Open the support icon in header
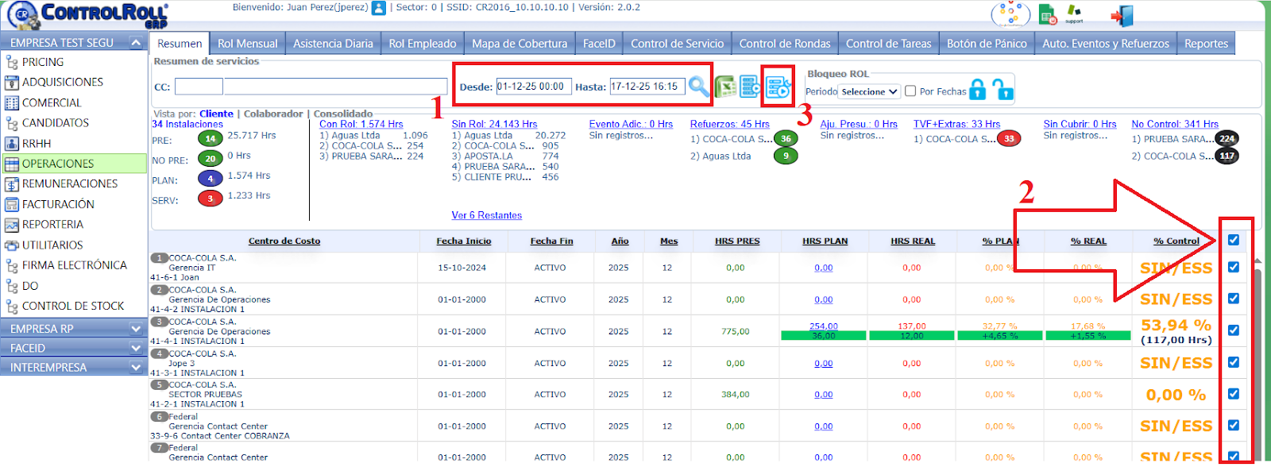Image resolution: width=1271 pixels, height=467 pixels. click(x=1074, y=14)
